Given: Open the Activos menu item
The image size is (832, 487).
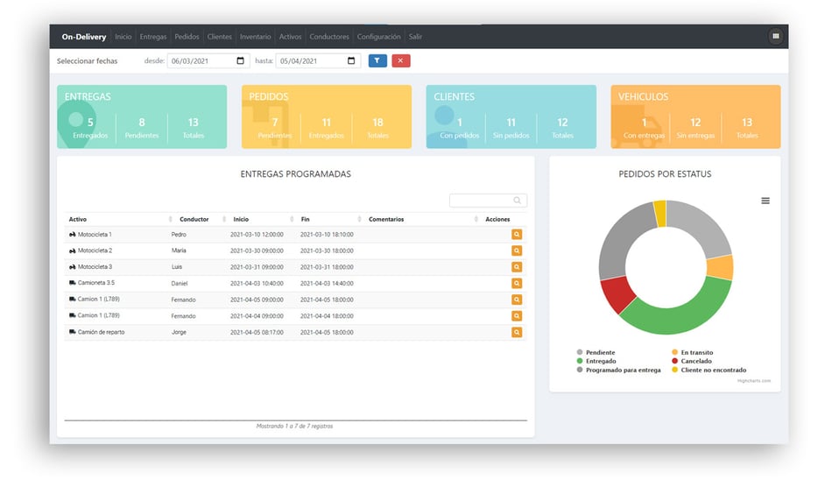Looking at the screenshot, I should pos(290,37).
